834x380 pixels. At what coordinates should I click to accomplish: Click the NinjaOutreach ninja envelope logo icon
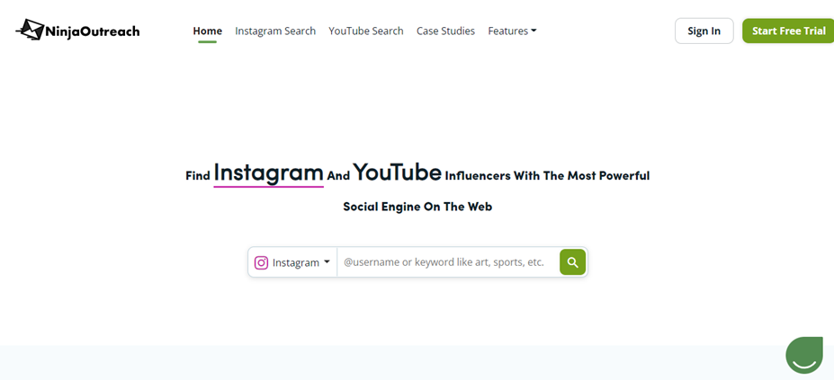click(30, 31)
